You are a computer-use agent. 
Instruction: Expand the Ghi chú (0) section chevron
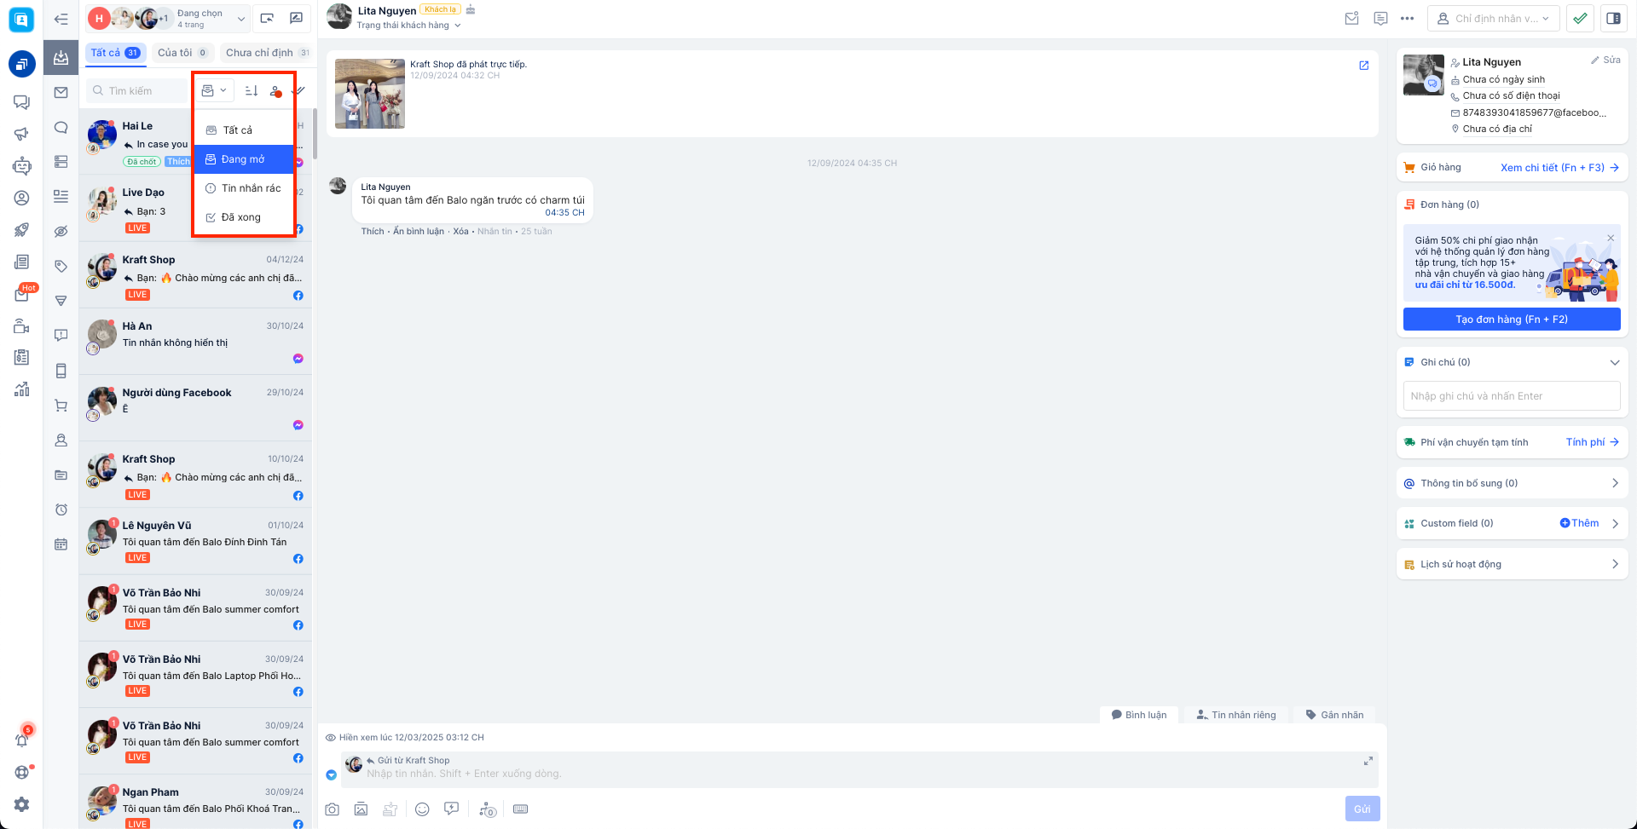point(1614,362)
